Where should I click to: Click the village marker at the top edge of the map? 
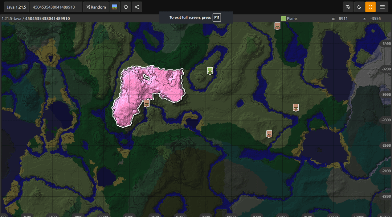[277, 26]
